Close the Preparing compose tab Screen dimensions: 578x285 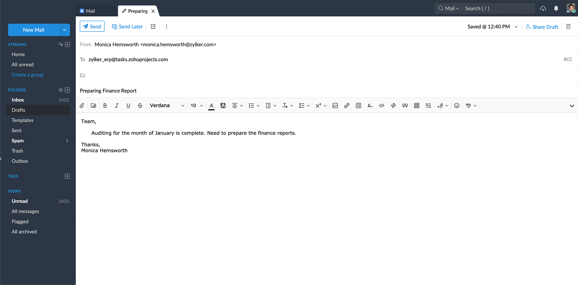[x=153, y=11]
